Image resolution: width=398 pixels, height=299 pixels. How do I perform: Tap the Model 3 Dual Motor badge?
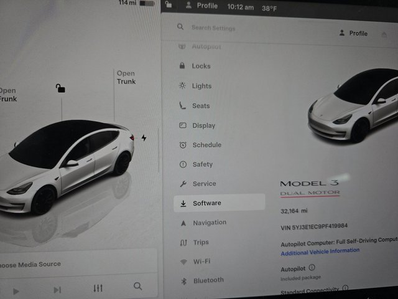[x=310, y=187]
